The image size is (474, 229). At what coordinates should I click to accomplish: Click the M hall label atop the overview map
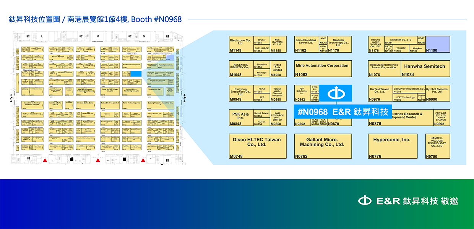[97, 36]
